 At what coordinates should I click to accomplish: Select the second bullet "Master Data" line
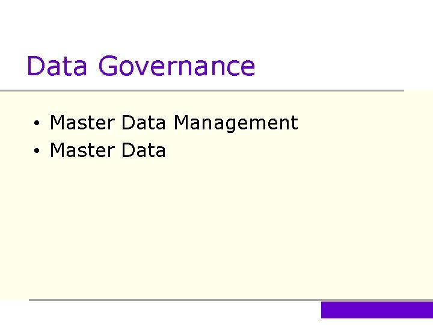coord(107,150)
